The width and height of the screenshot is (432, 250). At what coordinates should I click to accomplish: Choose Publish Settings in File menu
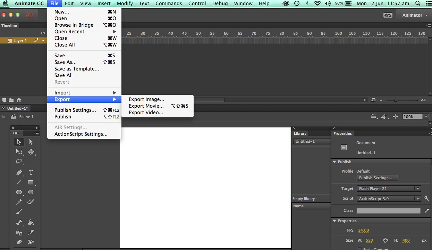(84, 110)
